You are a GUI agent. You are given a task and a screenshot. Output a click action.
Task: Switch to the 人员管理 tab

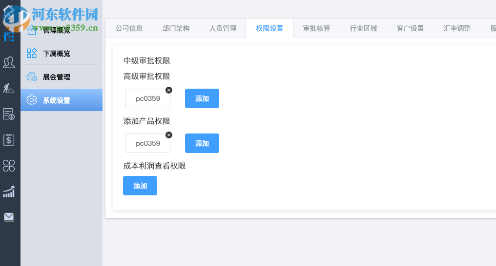point(223,28)
